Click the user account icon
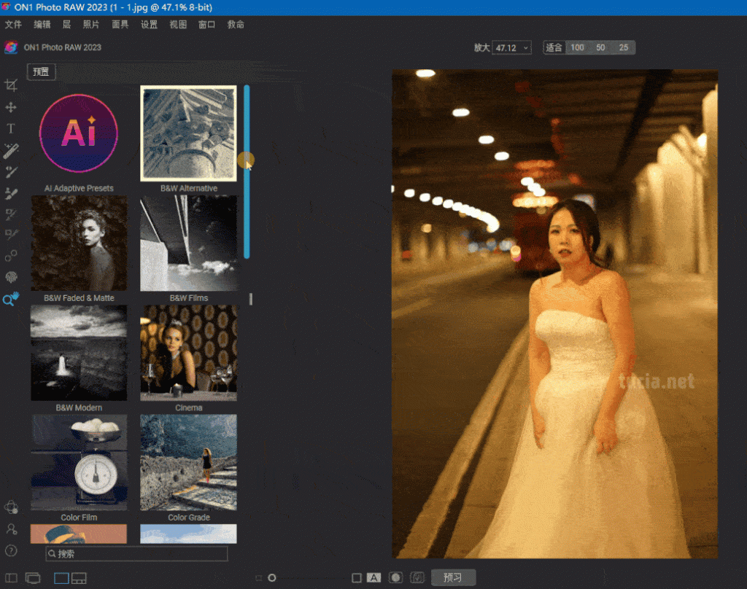This screenshot has width=747, height=589. click(x=11, y=528)
